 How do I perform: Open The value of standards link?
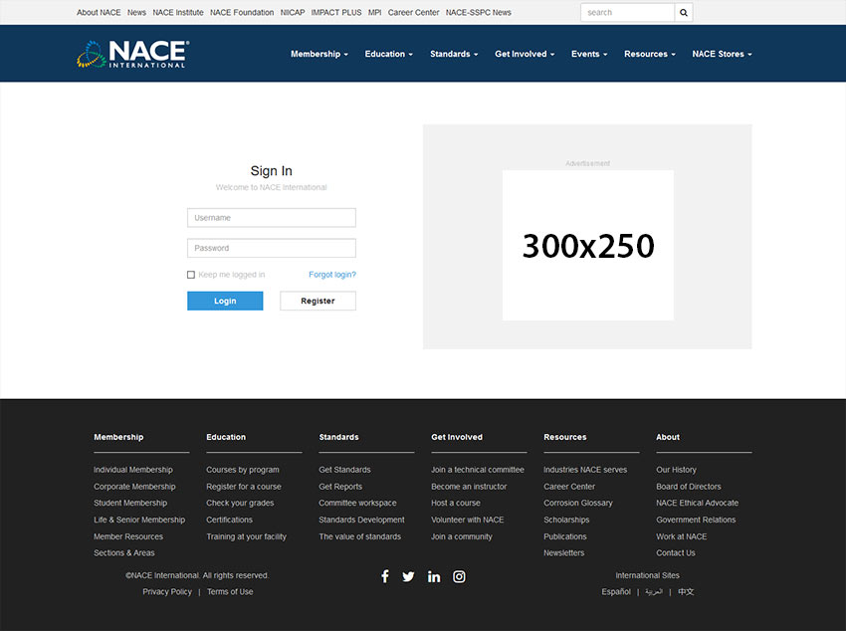(x=359, y=536)
